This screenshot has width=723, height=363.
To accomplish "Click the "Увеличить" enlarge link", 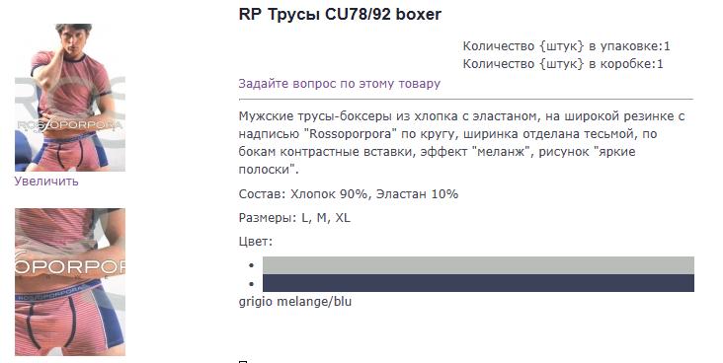I will click(x=46, y=181).
